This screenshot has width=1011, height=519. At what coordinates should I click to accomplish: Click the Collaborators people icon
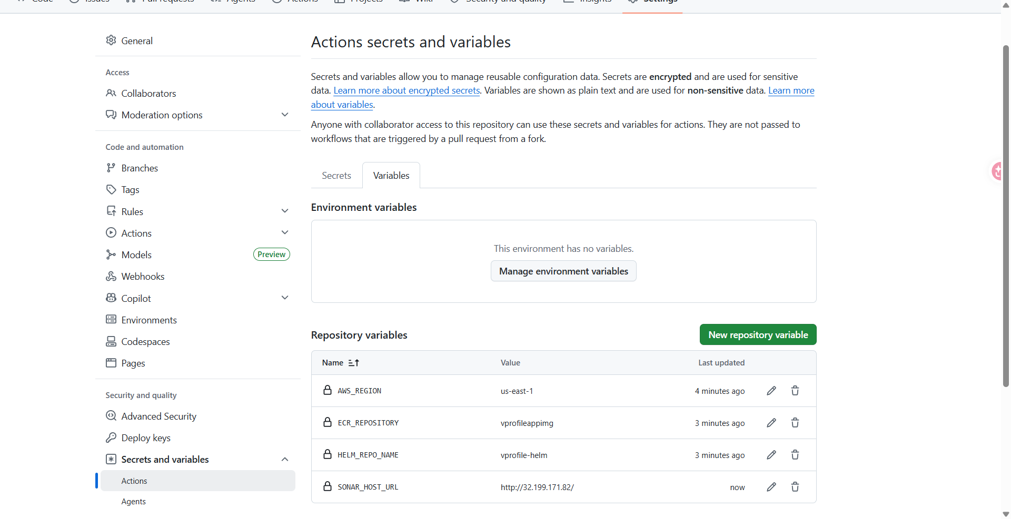(x=111, y=93)
